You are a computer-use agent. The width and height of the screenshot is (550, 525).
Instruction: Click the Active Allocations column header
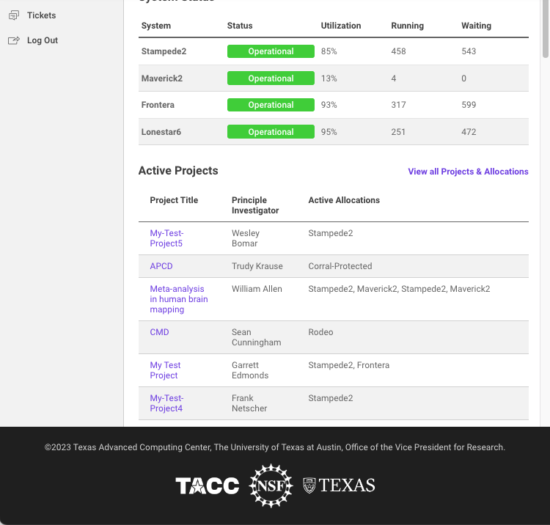[x=344, y=200]
